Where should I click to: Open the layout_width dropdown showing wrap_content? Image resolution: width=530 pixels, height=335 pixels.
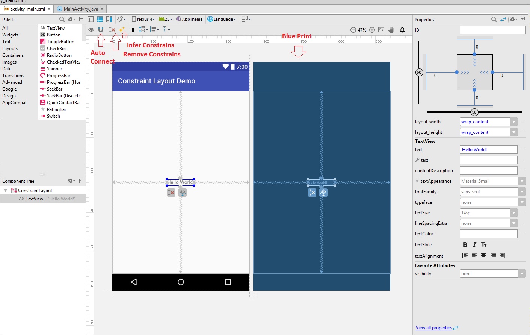click(x=513, y=121)
